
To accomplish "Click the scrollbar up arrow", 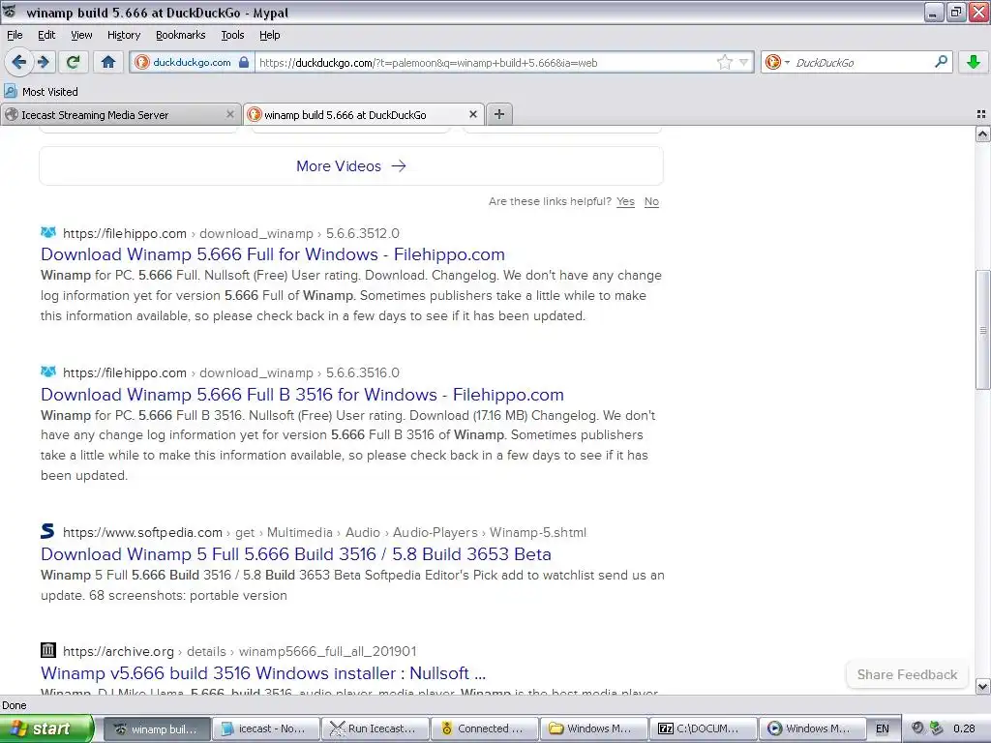I will (982, 134).
